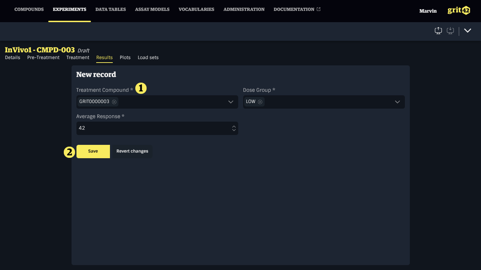481x270 pixels.
Task: Select the Results tab
Action: click(104, 57)
